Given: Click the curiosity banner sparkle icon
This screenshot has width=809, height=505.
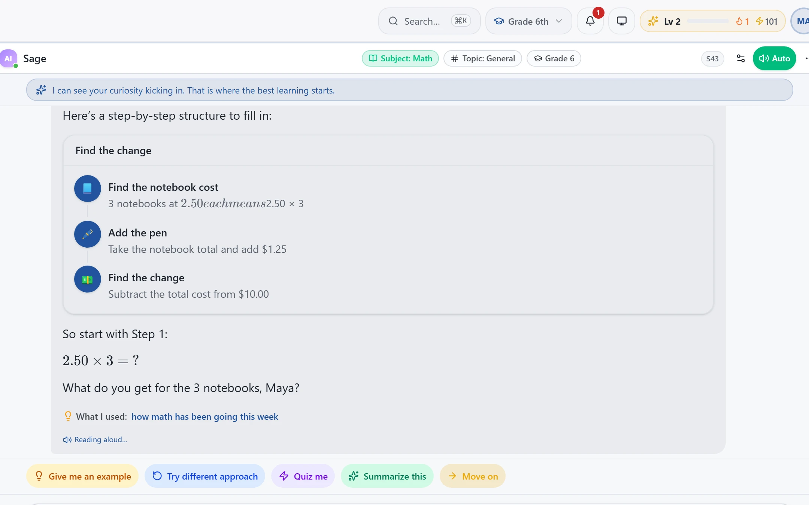Looking at the screenshot, I should 41,90.
